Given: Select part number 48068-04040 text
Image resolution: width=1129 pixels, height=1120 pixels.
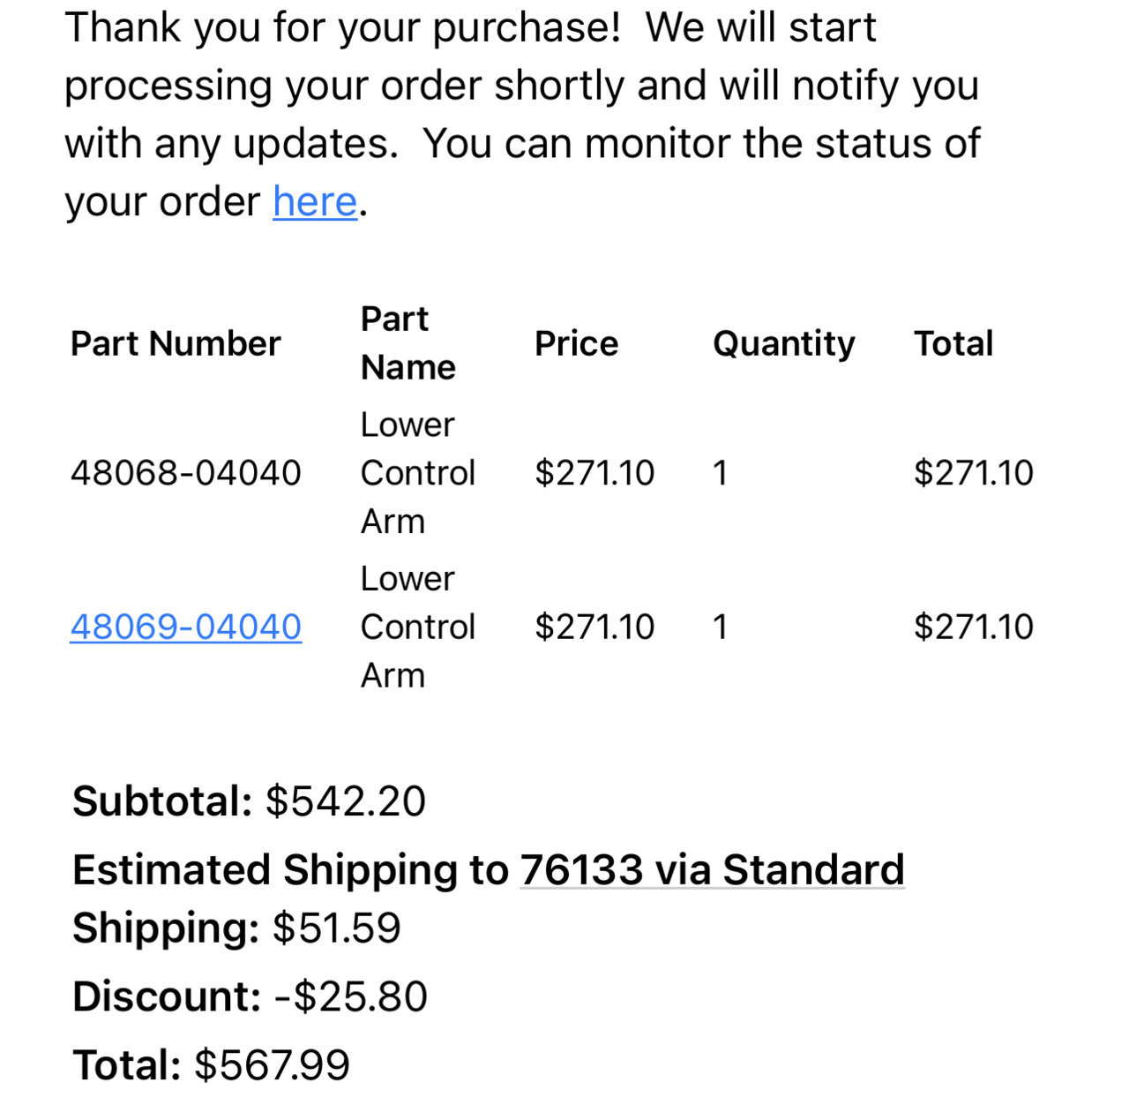Looking at the screenshot, I should coord(186,473).
